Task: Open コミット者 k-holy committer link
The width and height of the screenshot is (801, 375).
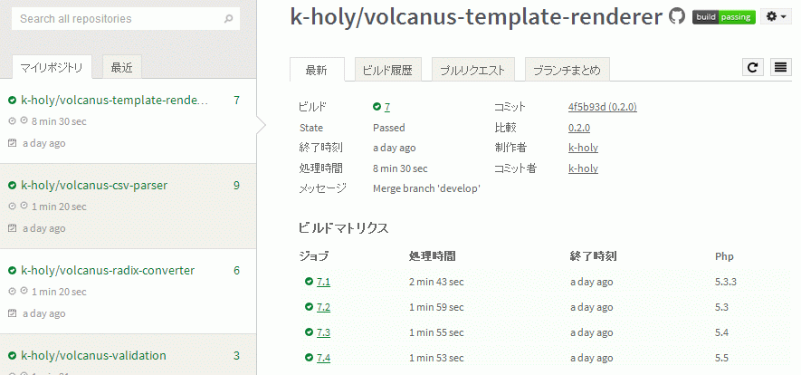Action: pyautogui.click(x=583, y=168)
